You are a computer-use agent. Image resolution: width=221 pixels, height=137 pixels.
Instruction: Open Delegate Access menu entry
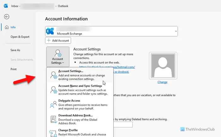(x=80, y=104)
